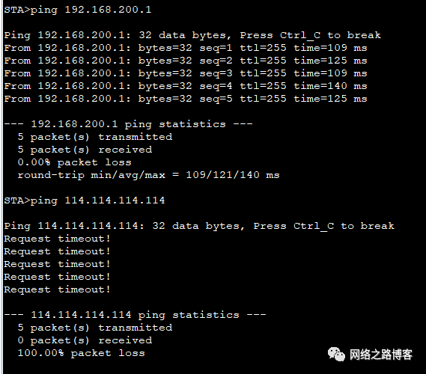This screenshot has height=374, width=426.
Task: Click the 'STA>ping 114.114.114.114' command line
Action: tap(84, 200)
